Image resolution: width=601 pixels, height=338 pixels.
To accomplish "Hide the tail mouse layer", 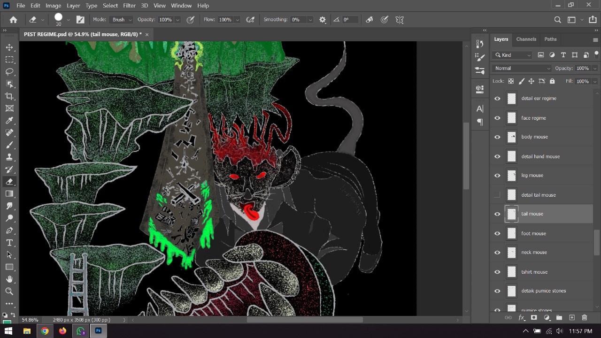I will click(497, 214).
